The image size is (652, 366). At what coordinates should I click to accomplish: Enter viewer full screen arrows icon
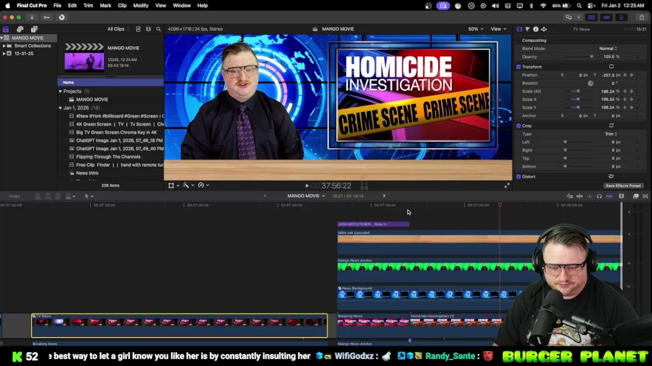pyautogui.click(x=506, y=186)
